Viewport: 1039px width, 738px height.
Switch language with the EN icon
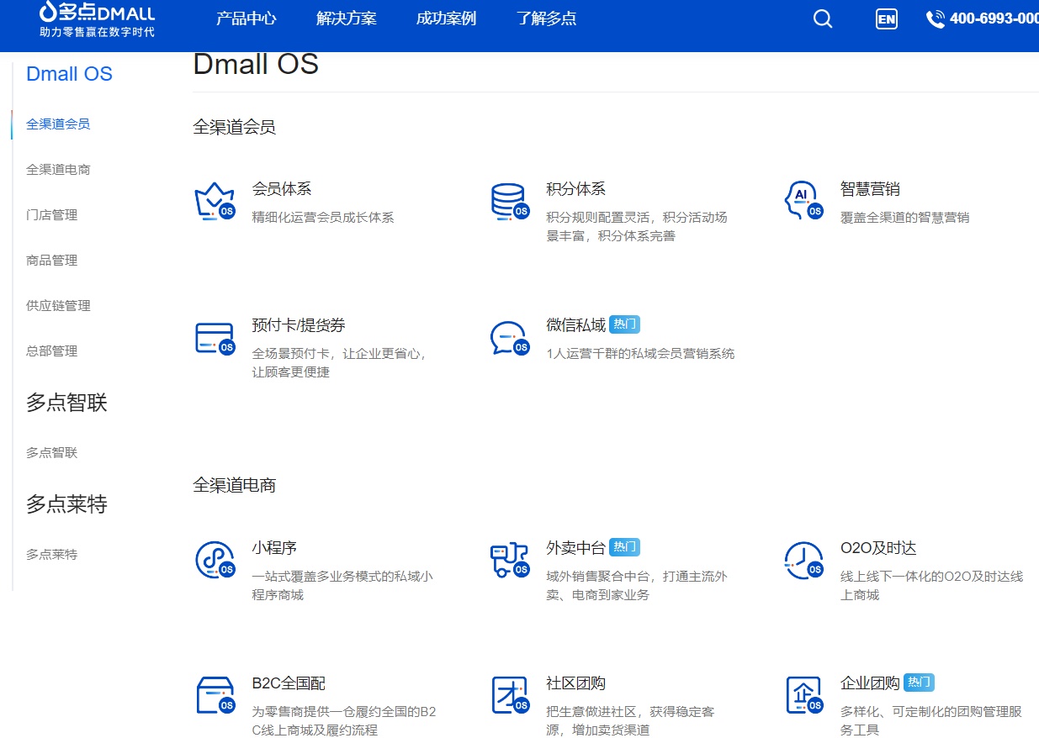pyautogui.click(x=886, y=18)
